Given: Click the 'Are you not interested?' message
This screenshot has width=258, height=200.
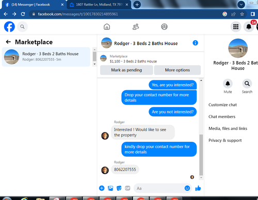Looking at the screenshot, I should coord(173,112).
